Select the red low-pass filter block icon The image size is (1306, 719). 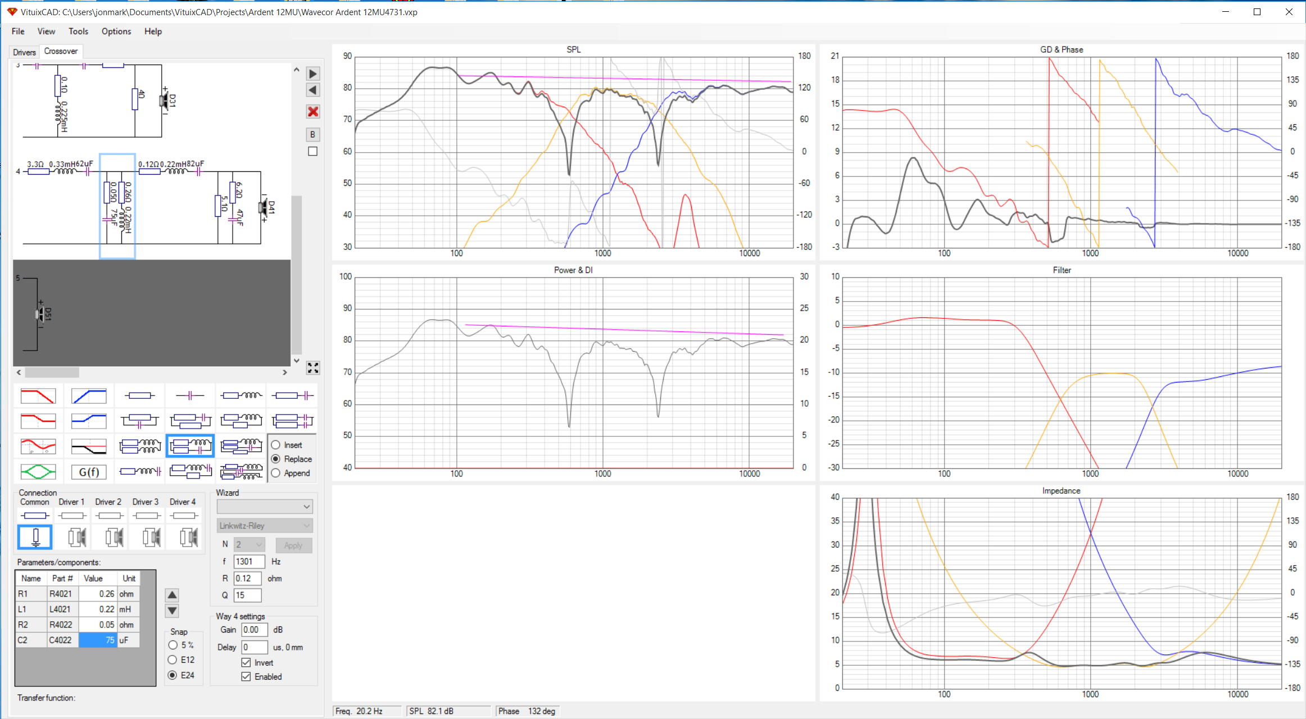coord(38,396)
